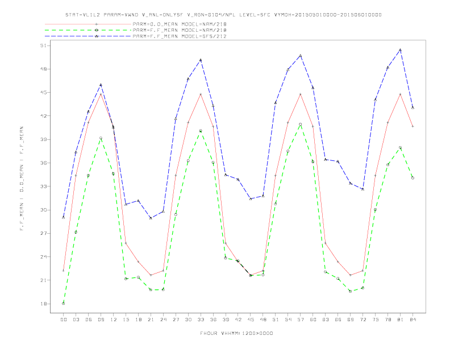The image size is (450, 348).
Task: Click y-axis tick value 39
Action: pyautogui.click(x=43, y=139)
